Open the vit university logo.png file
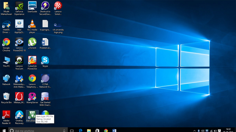The width and height of the screenshot is (236, 132). point(58,25)
